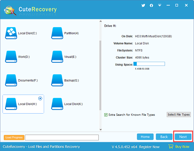Click the V 4.5.0.452 x64 version text
Image resolution: width=194 pixels, height=151 pixels.
pyautogui.click(x=124, y=147)
